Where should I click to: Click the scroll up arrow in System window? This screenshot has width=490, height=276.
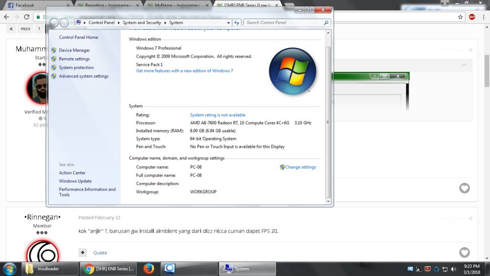[328, 33]
